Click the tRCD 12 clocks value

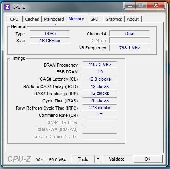100,86
